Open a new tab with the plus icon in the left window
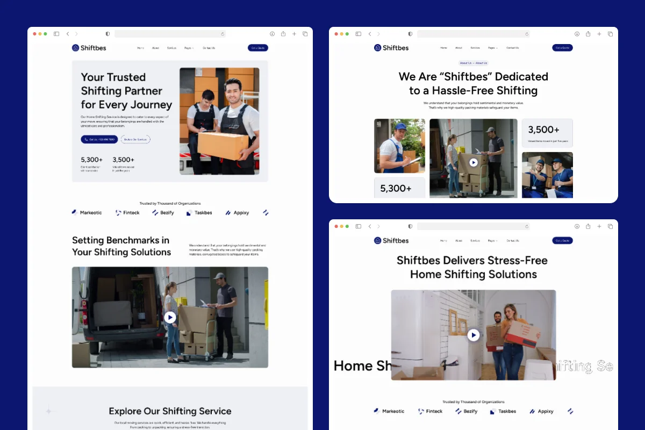This screenshot has height=430, width=645. coord(294,34)
